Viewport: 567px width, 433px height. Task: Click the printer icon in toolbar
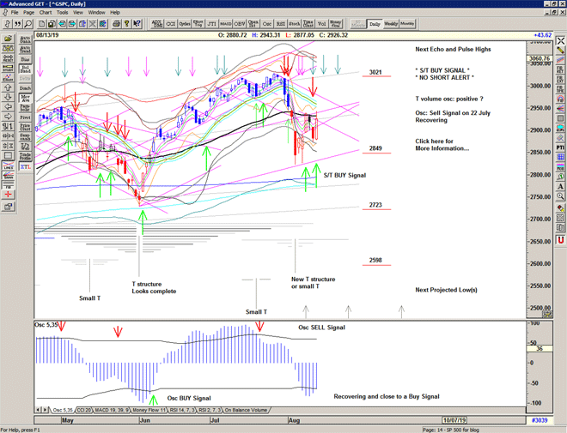point(116,24)
